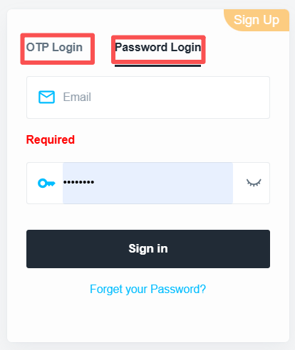
Task: Click the blue key icon
Action: pyautogui.click(x=46, y=183)
